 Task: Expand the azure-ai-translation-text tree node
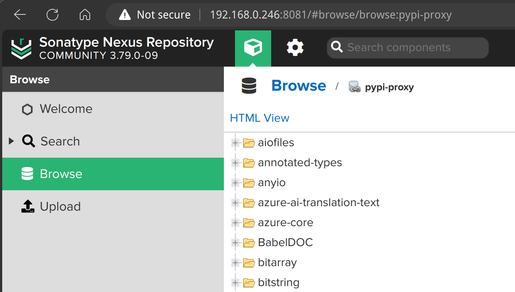pos(235,203)
